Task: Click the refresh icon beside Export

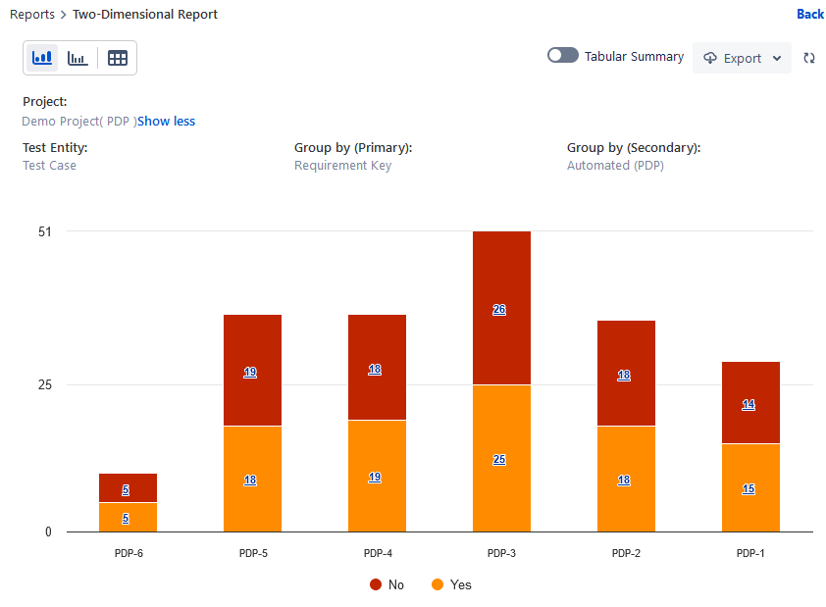Action: tap(809, 59)
